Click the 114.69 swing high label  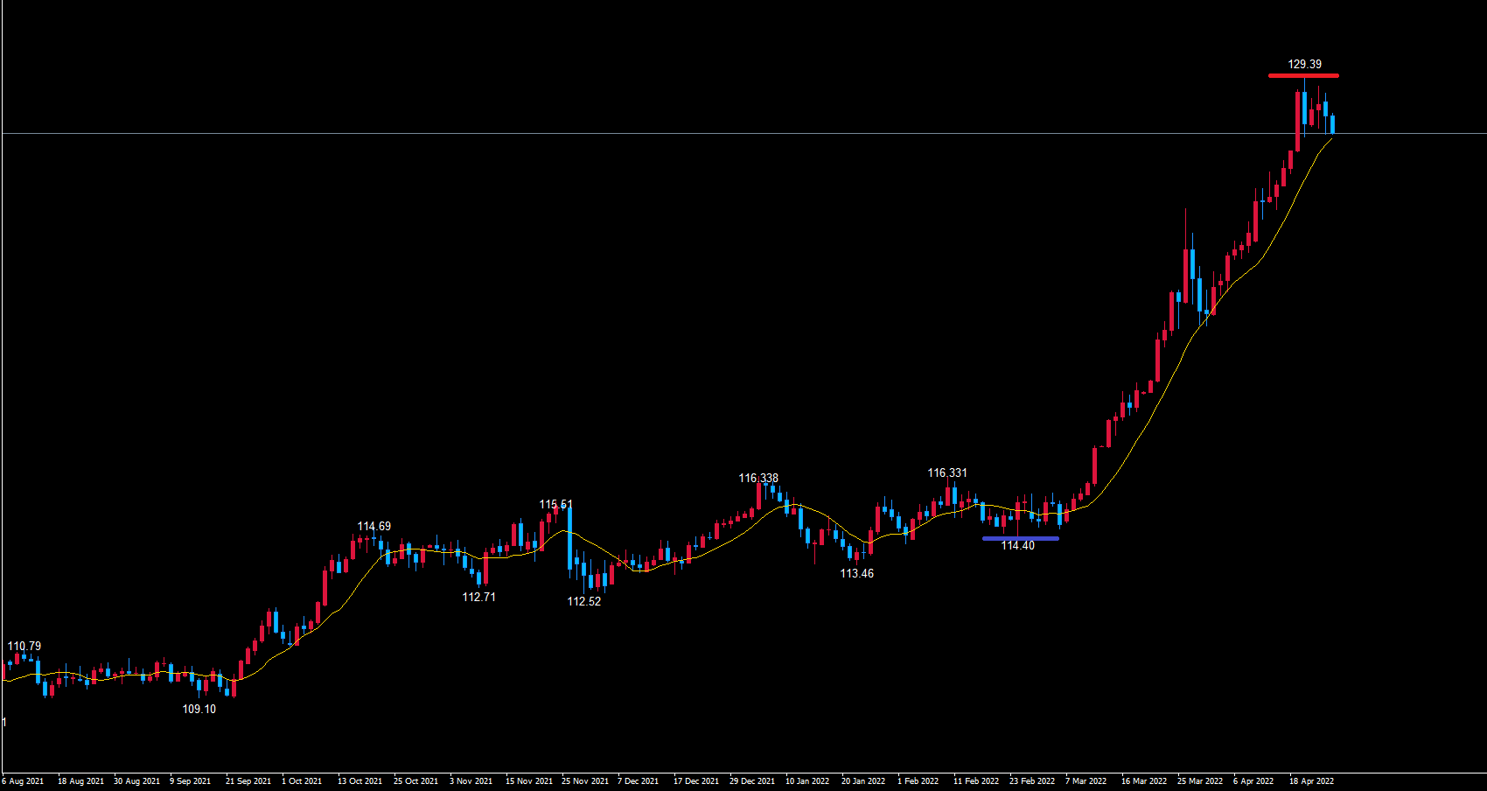tap(373, 526)
